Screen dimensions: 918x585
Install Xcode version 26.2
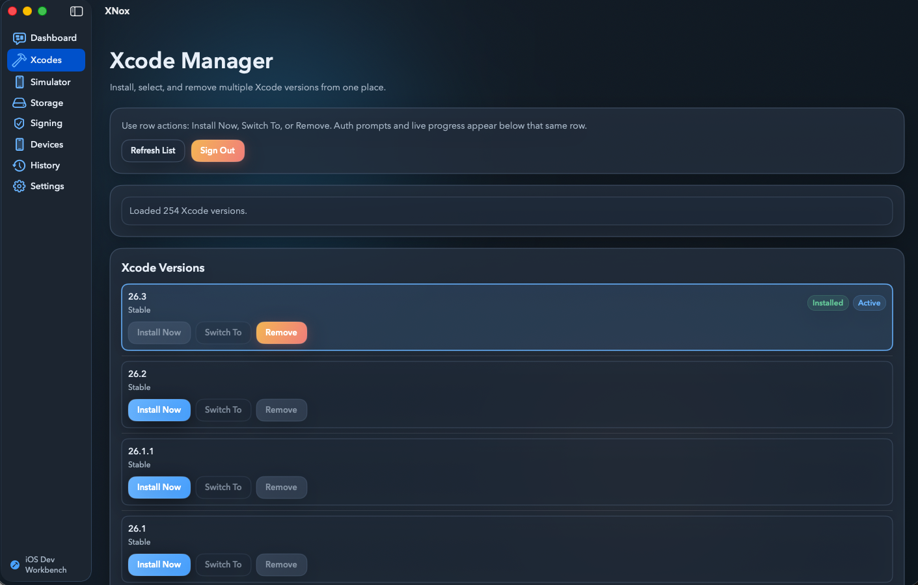click(x=159, y=409)
